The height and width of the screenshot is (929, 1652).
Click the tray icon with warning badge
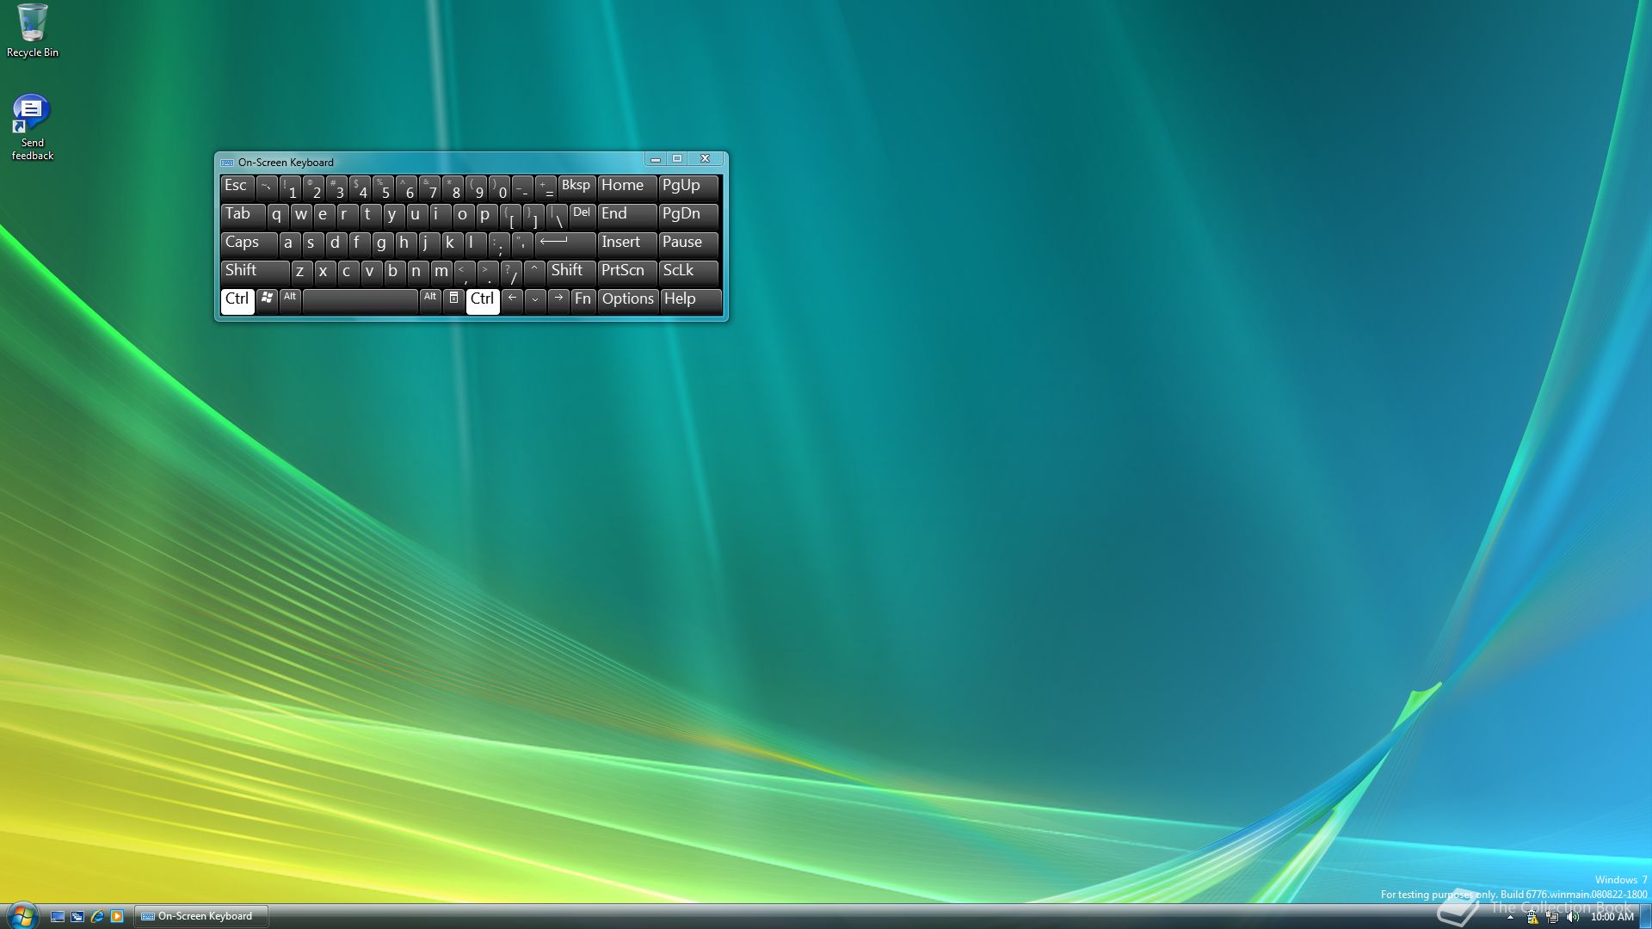click(1532, 917)
